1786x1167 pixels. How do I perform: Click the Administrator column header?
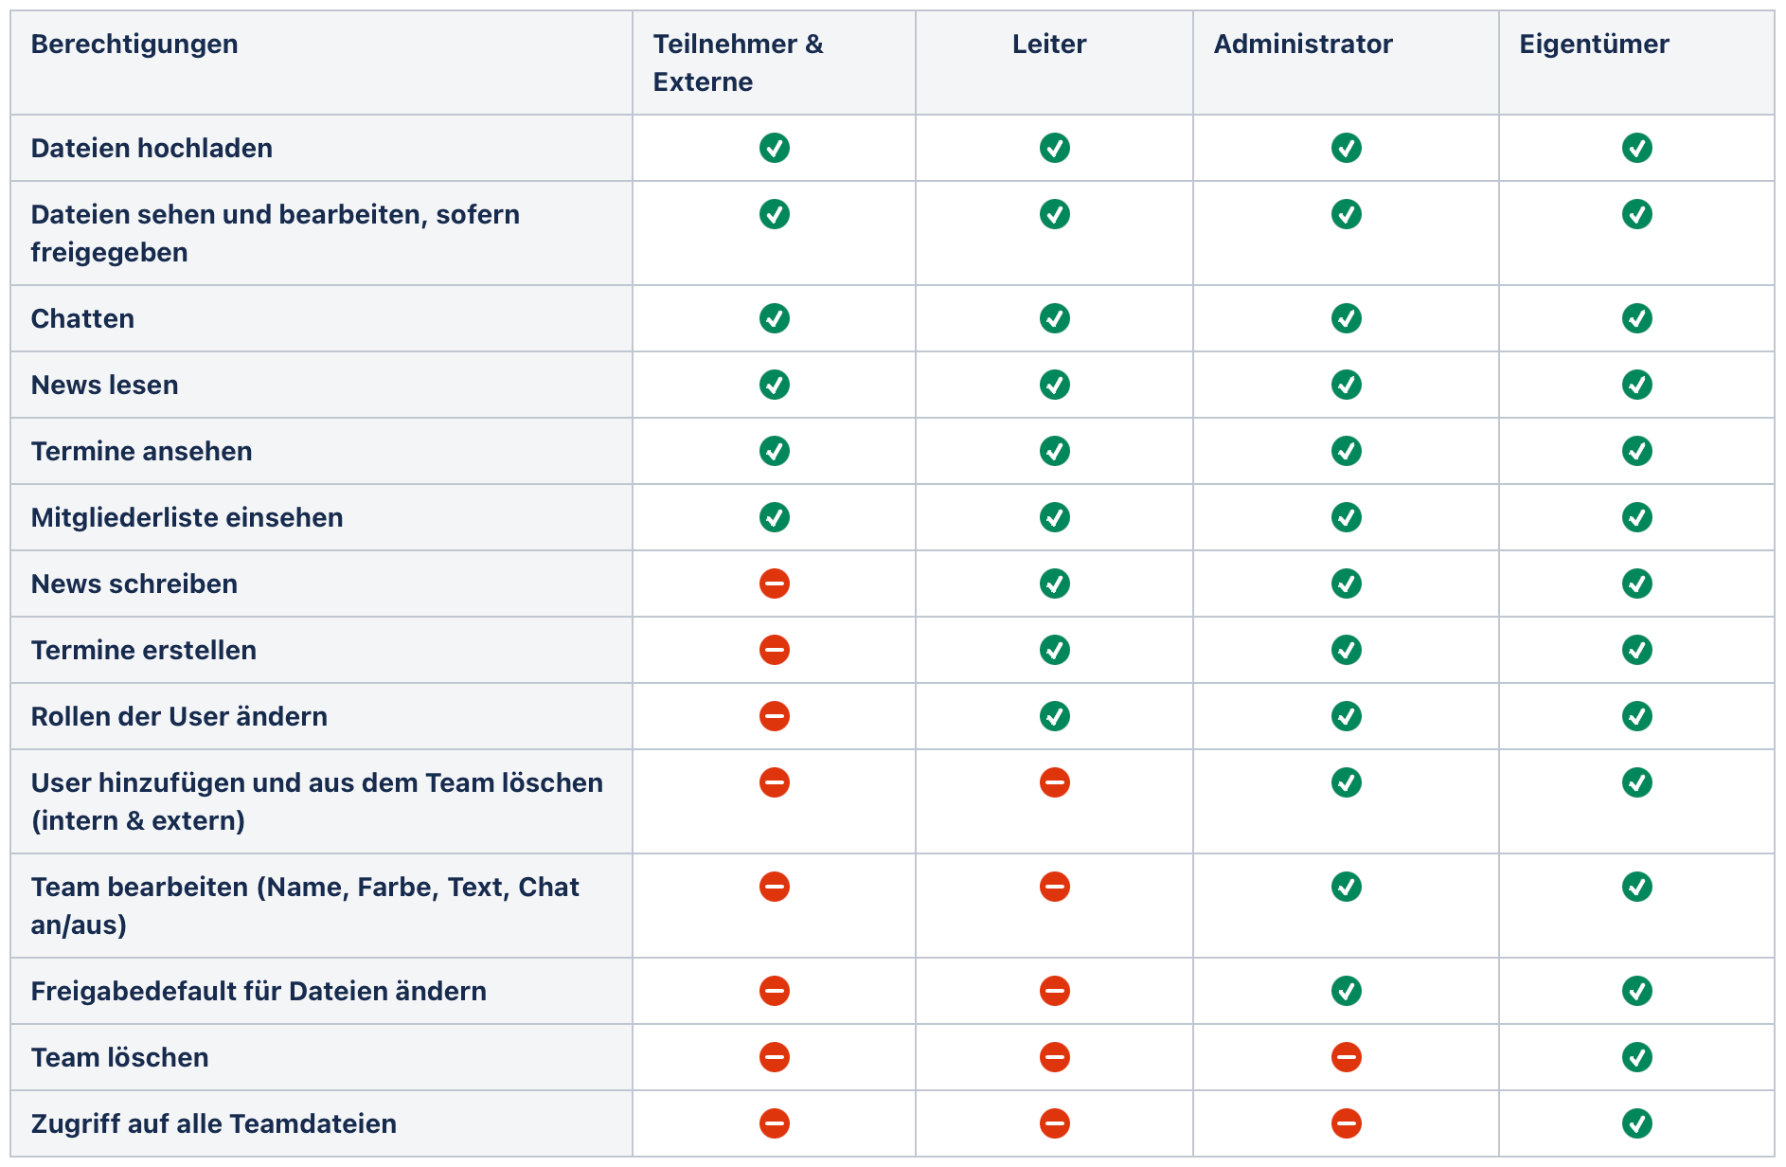coord(1303,45)
